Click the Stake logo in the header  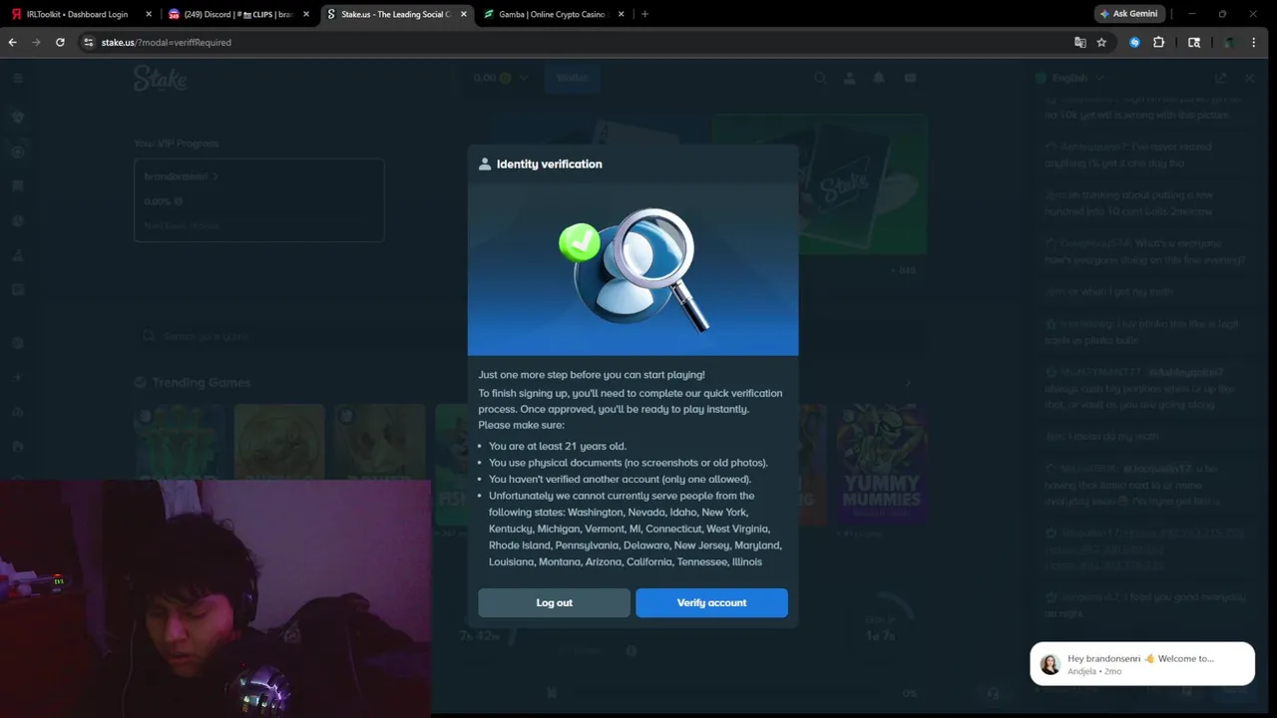point(160,80)
